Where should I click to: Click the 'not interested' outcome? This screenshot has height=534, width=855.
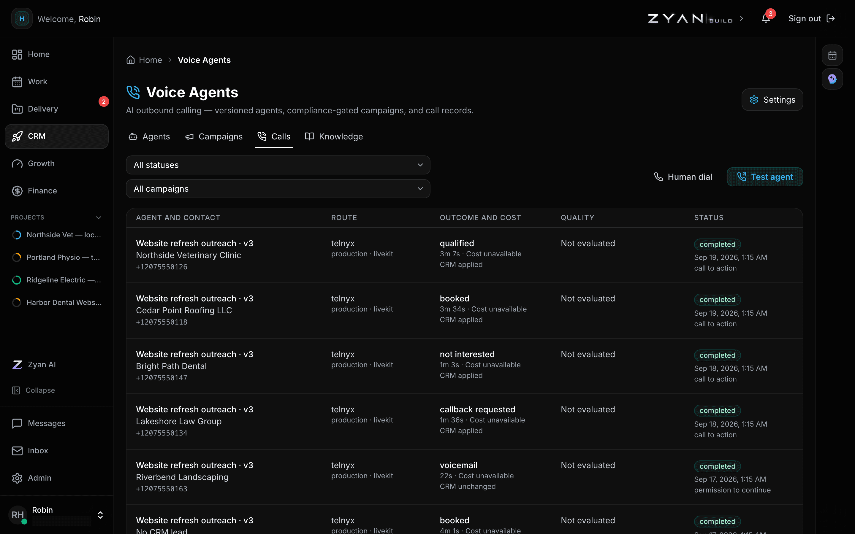(467, 354)
